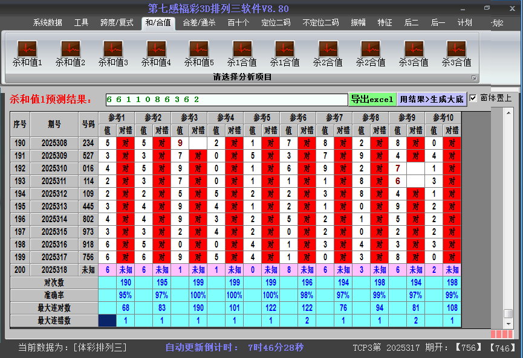
Task: Open the 定位二码 tab
Action: 276,23
